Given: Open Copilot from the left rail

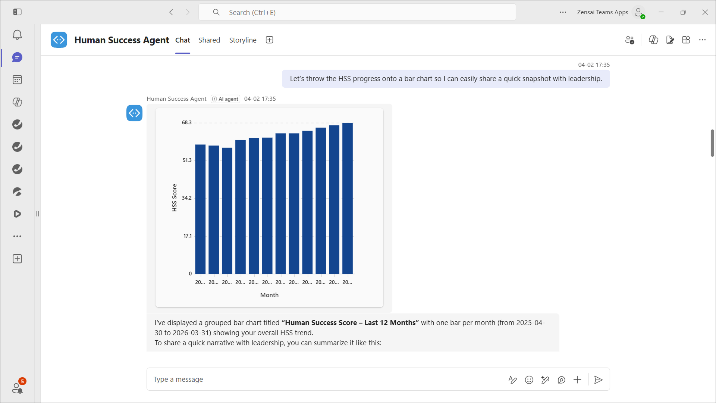Looking at the screenshot, I should point(17,102).
